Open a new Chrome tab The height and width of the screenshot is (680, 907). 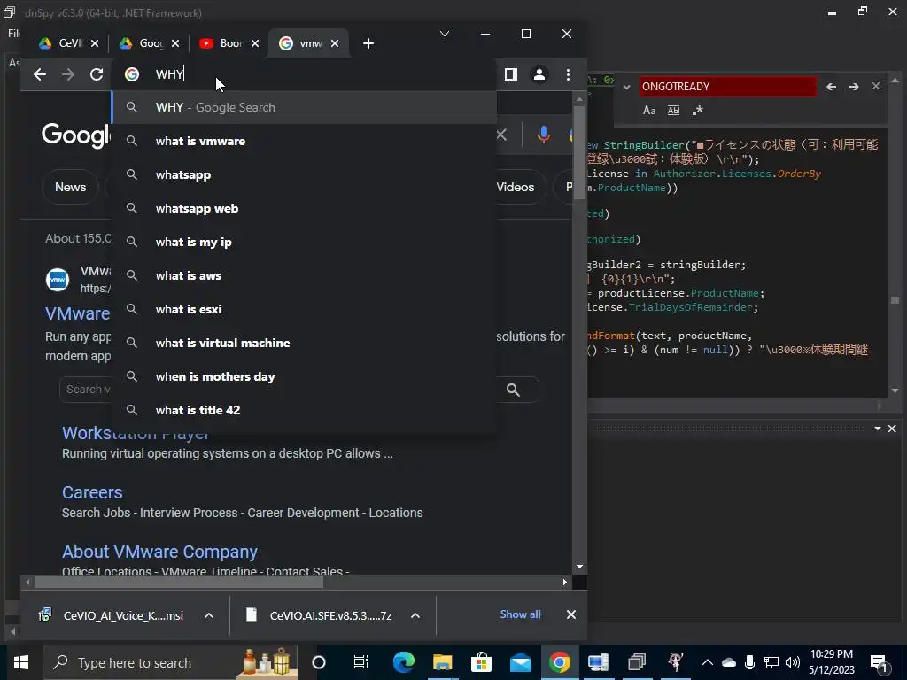click(x=368, y=43)
